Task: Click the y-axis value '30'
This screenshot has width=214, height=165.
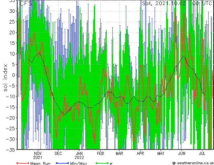Action: pyautogui.click(x=12, y=11)
